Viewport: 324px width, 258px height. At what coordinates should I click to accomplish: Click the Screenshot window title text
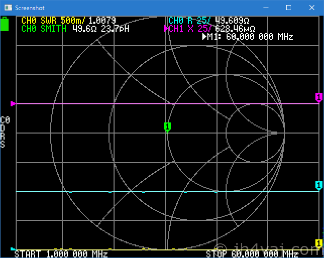30,8
